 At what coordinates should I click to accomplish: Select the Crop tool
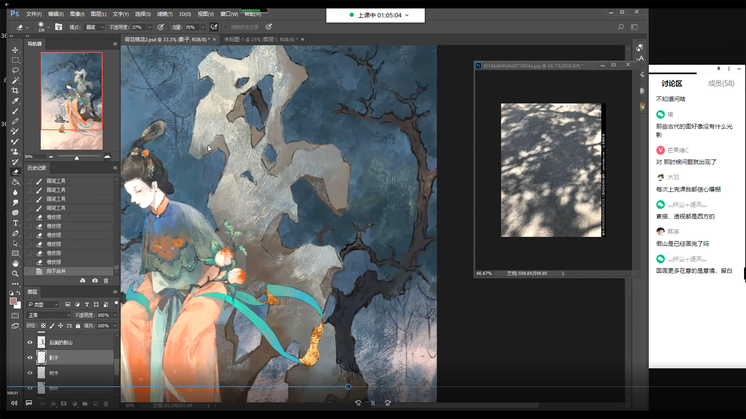point(15,90)
